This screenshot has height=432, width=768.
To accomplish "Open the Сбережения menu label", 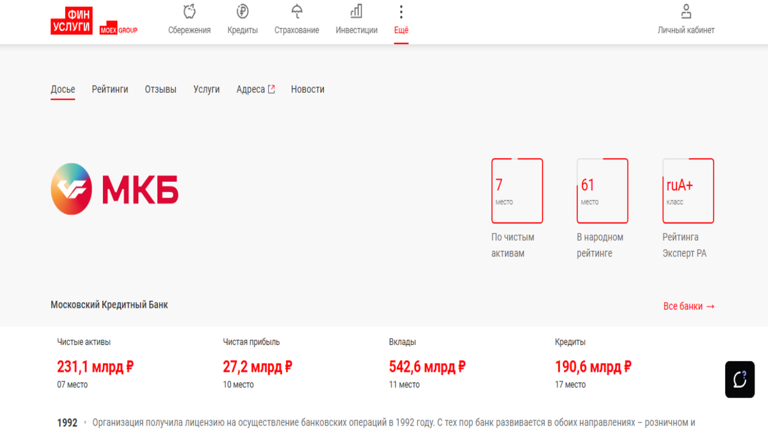I will pos(189,30).
